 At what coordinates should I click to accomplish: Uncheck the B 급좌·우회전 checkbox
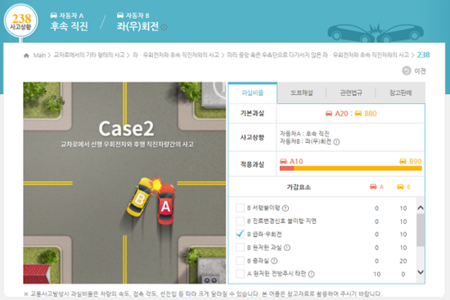(240, 234)
